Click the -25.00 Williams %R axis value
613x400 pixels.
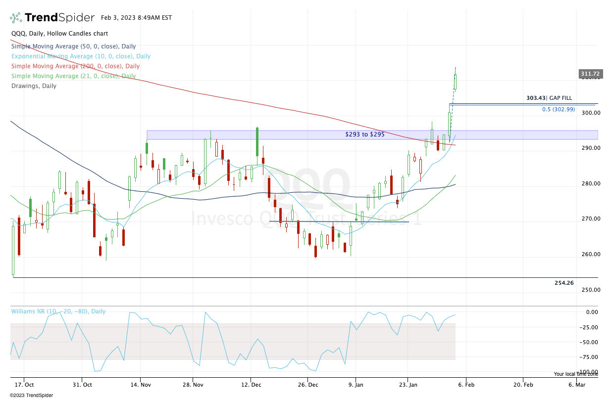[589, 327]
